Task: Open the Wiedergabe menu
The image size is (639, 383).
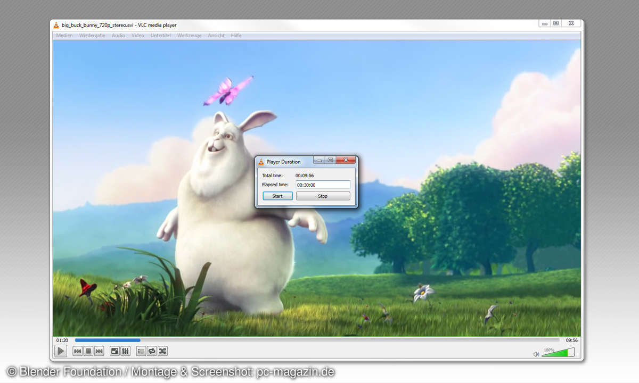Action: [x=92, y=36]
